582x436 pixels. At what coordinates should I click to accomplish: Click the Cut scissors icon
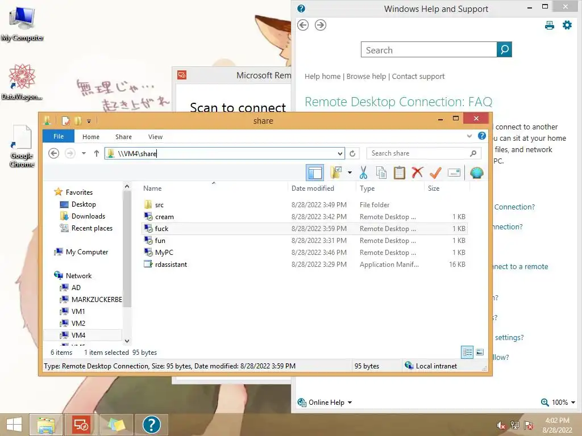[x=363, y=173]
